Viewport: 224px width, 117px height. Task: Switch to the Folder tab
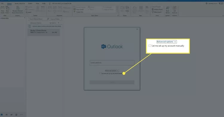(30, 3)
